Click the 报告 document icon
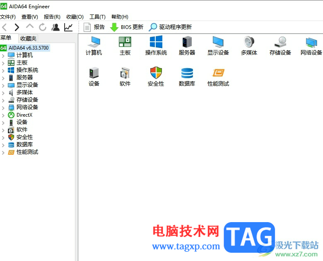 pos(87,27)
